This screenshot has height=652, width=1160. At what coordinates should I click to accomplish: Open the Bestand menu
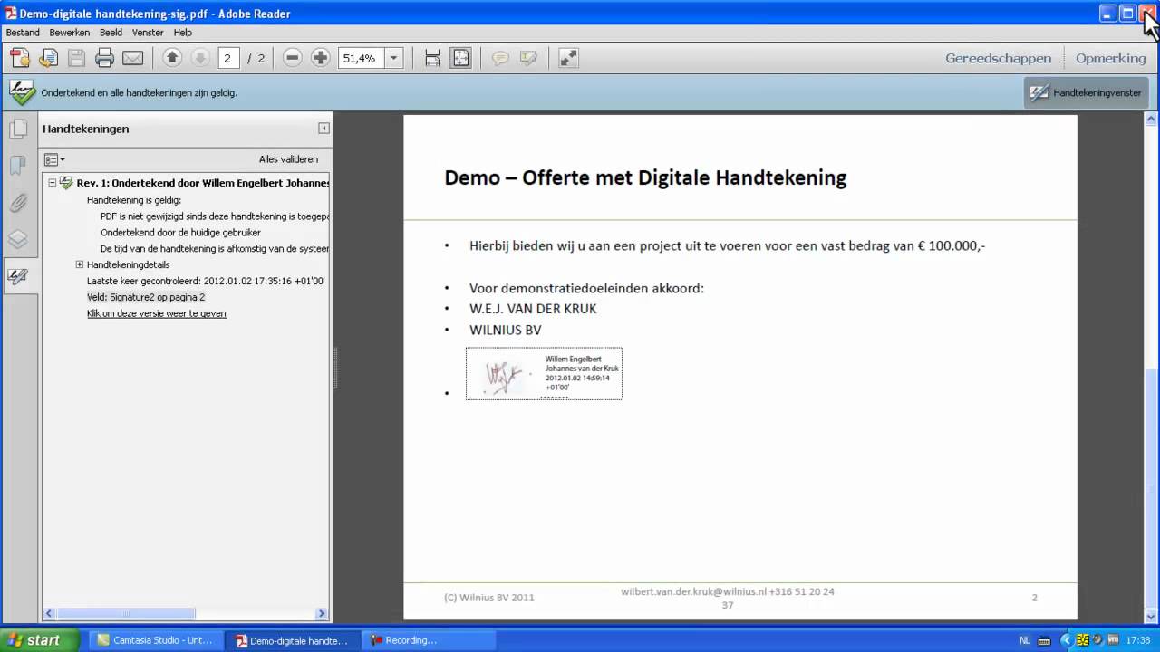[23, 33]
